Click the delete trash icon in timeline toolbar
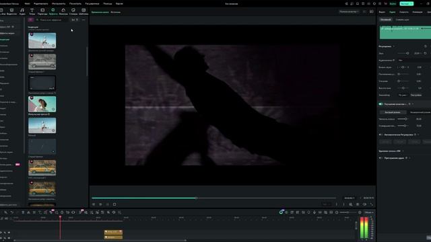The height and width of the screenshot is (242, 431). point(23,212)
